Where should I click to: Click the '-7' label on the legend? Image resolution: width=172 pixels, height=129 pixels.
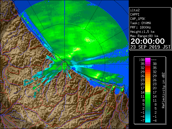(142, 121)
